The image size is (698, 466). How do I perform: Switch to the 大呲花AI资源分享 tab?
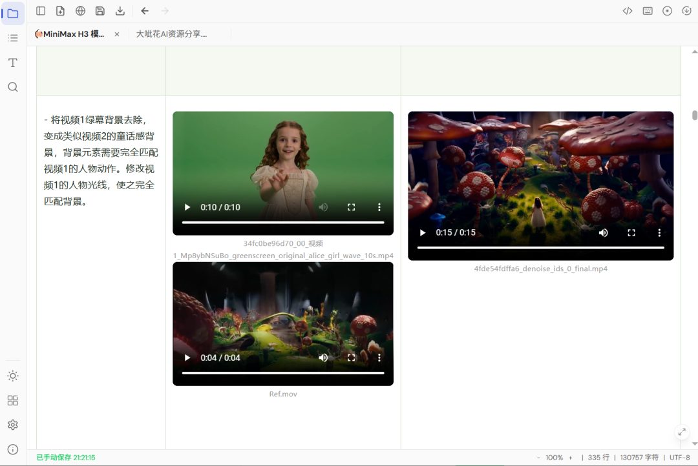[x=171, y=34]
